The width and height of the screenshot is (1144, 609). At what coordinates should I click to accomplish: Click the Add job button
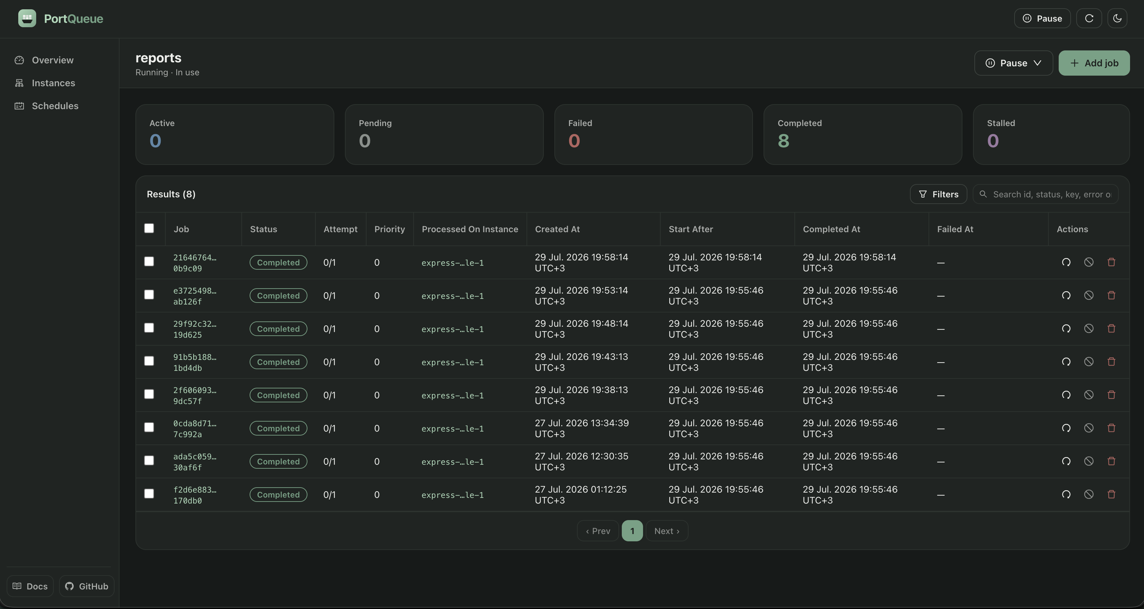coord(1094,63)
